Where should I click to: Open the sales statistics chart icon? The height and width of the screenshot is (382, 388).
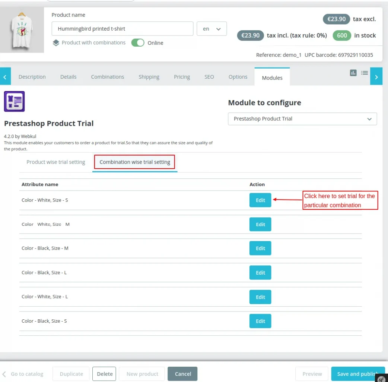pyautogui.click(x=353, y=73)
